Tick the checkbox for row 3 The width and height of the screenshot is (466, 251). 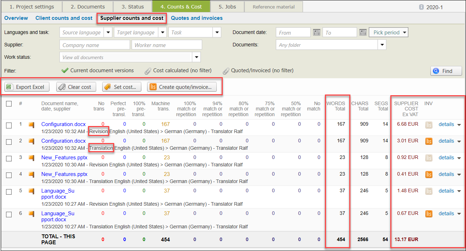(9, 158)
